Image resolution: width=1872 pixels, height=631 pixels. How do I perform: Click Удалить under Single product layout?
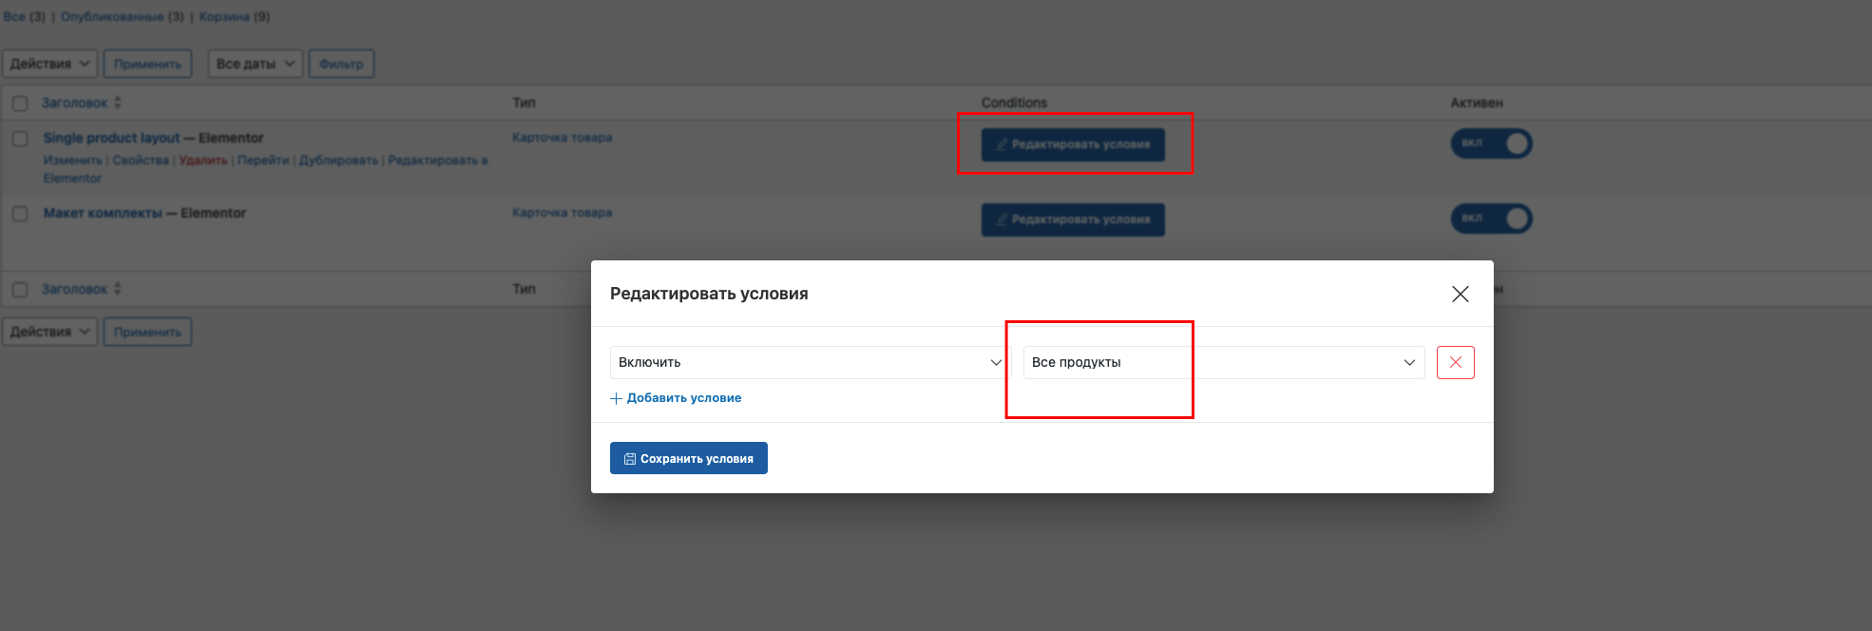[203, 161]
